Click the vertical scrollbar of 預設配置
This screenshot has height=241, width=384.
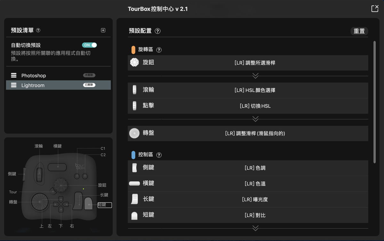point(375,102)
